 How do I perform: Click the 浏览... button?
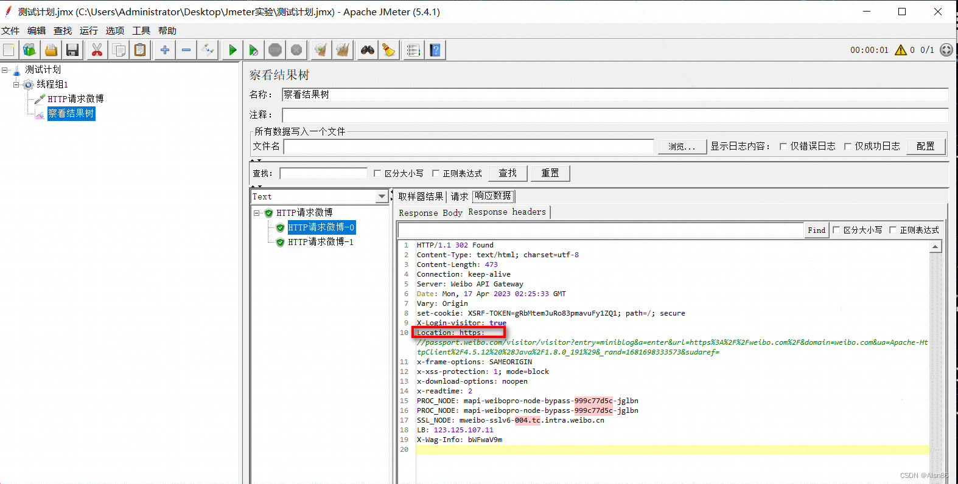pos(682,147)
